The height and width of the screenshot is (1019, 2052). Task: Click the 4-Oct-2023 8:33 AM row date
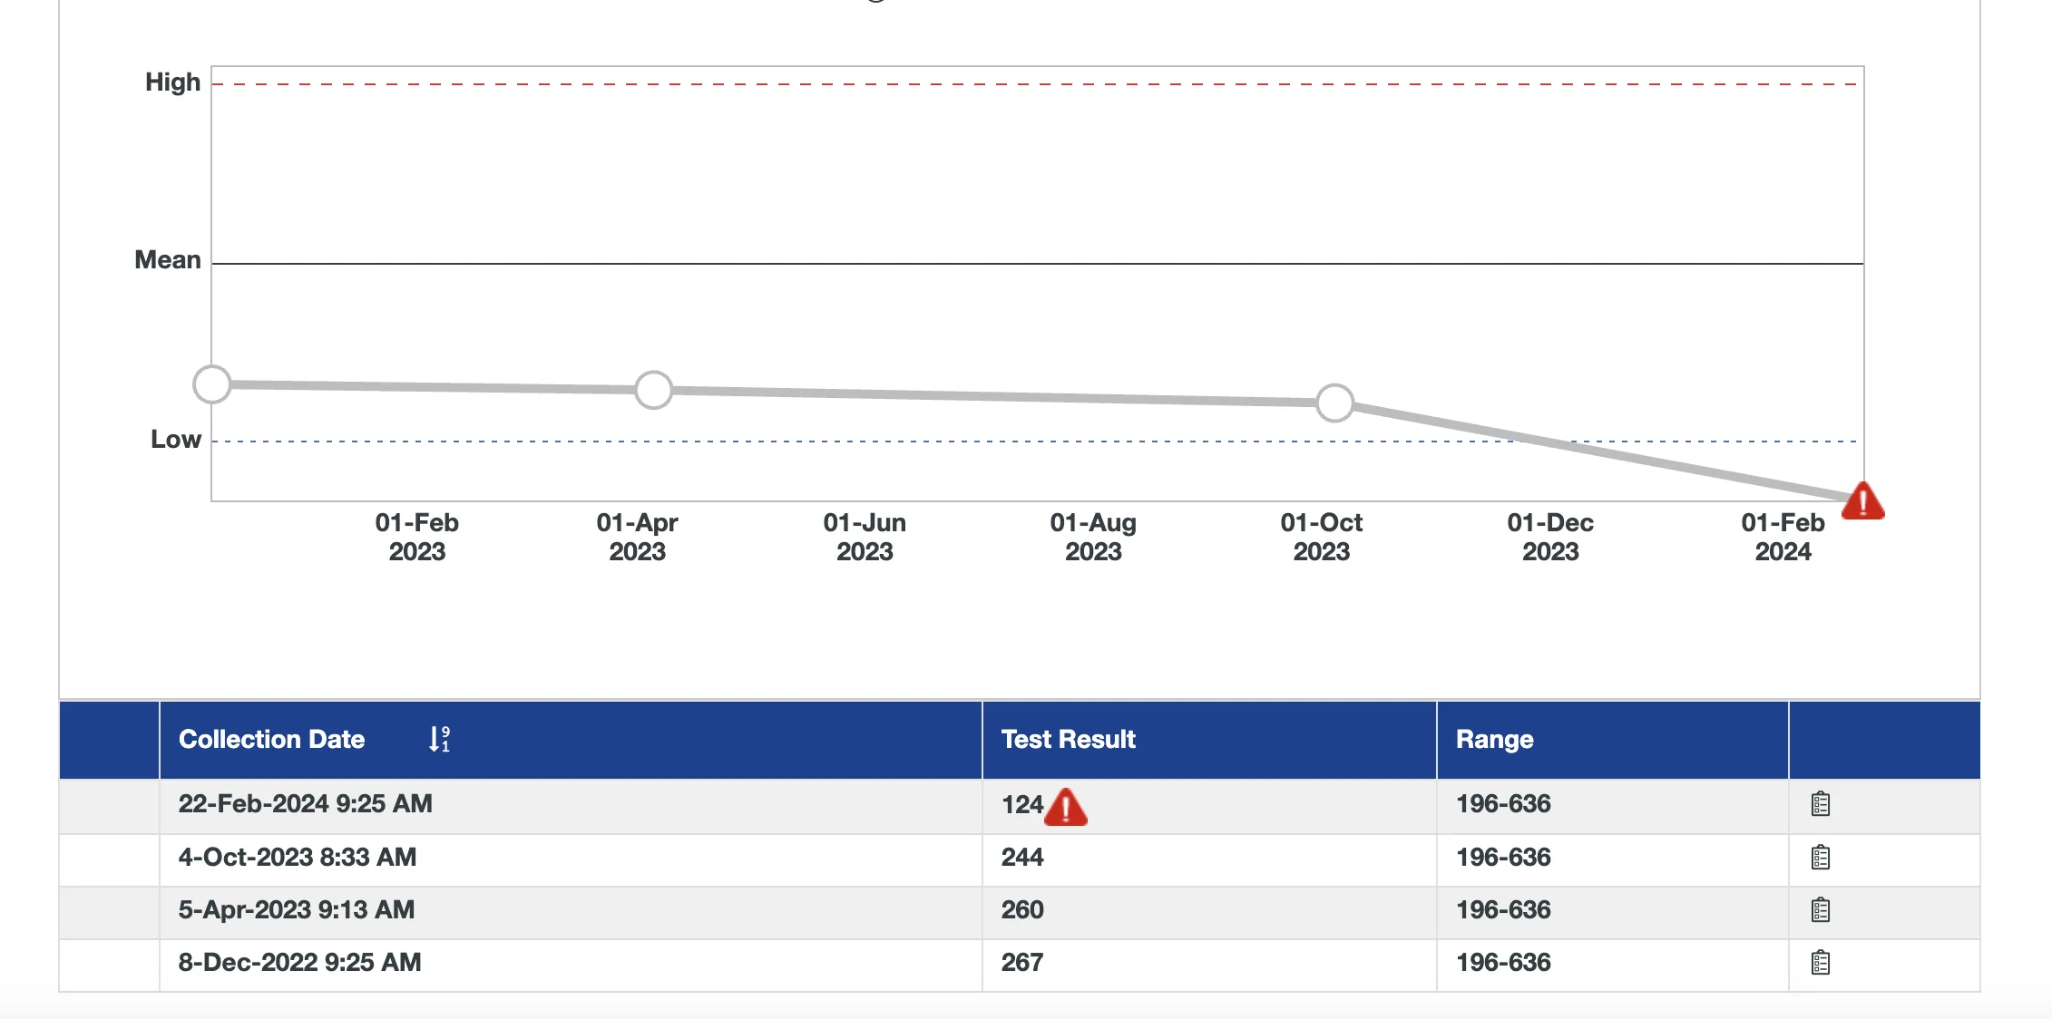297,858
